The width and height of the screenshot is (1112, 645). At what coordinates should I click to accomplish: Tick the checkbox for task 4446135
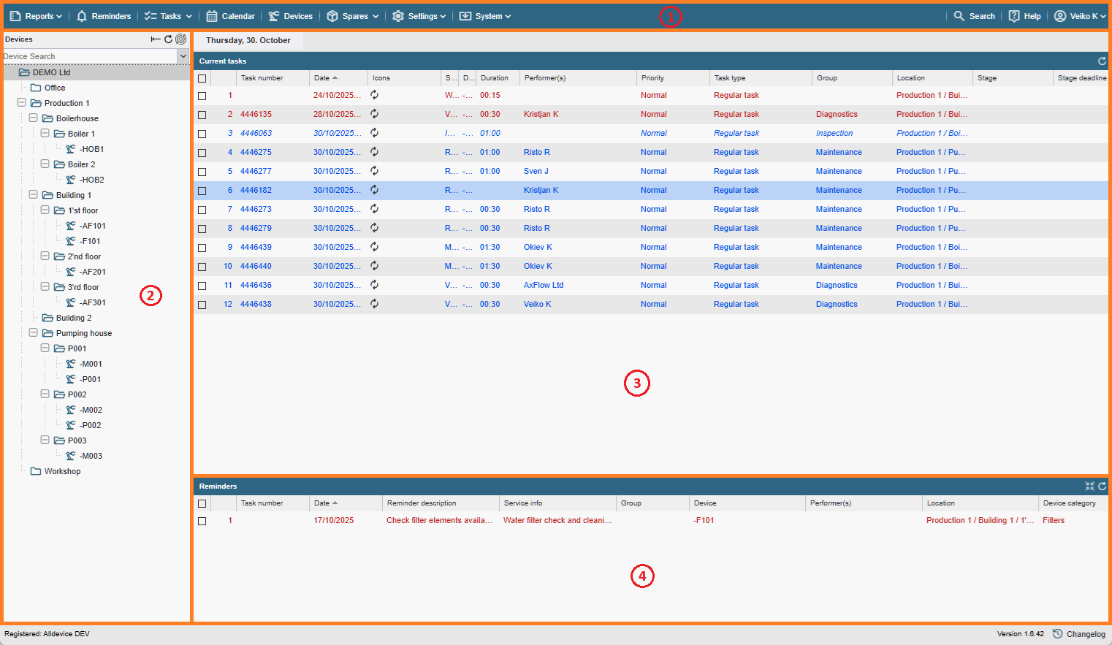(x=202, y=115)
